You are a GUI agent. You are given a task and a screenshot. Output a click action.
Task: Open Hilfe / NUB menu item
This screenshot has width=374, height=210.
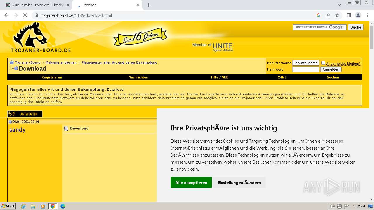220,77
